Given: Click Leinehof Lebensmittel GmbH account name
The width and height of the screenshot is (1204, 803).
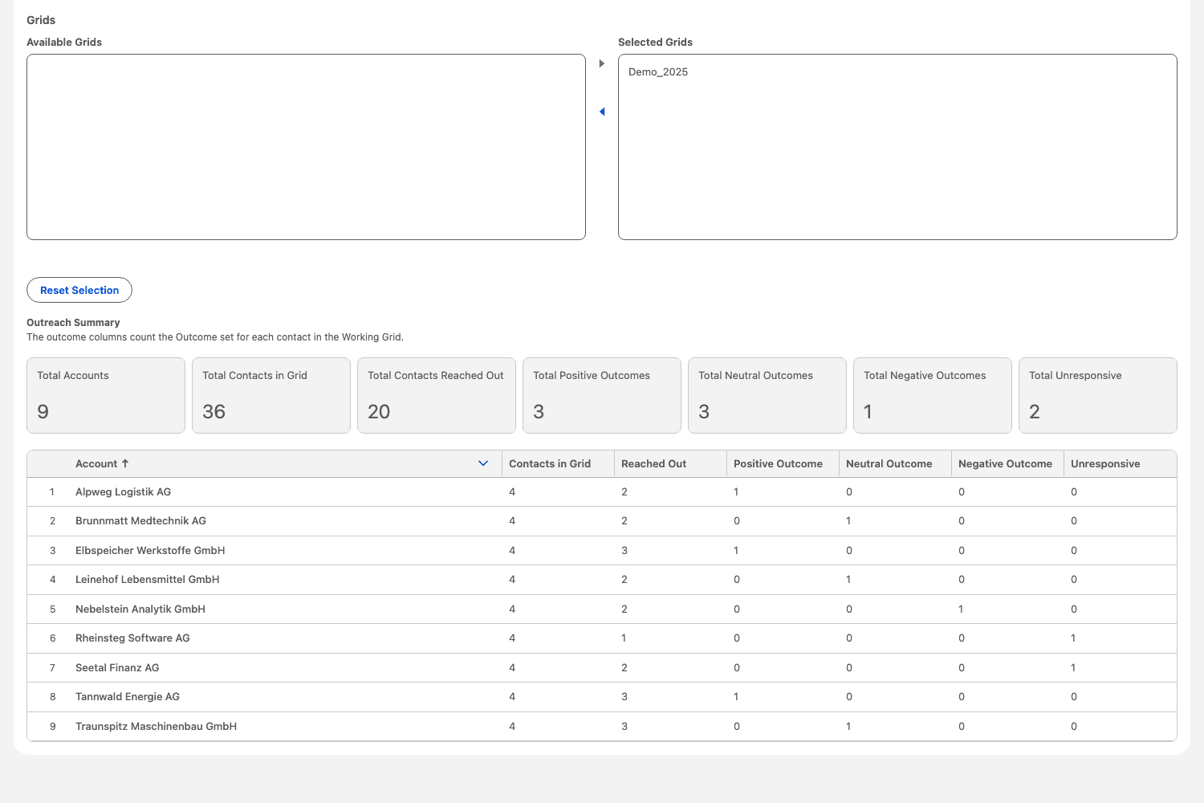Looking at the screenshot, I should pos(148,580).
